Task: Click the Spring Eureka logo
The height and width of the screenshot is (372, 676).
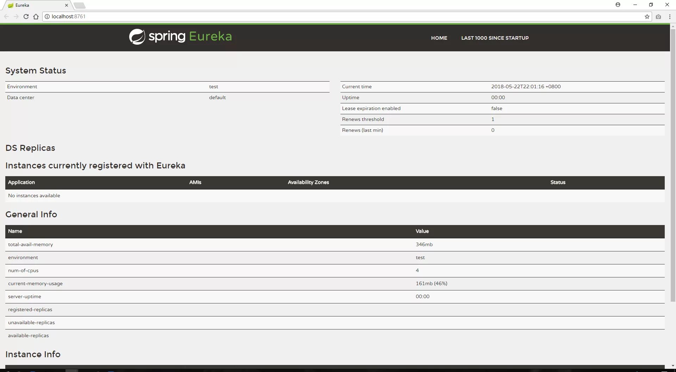Action: [x=180, y=37]
